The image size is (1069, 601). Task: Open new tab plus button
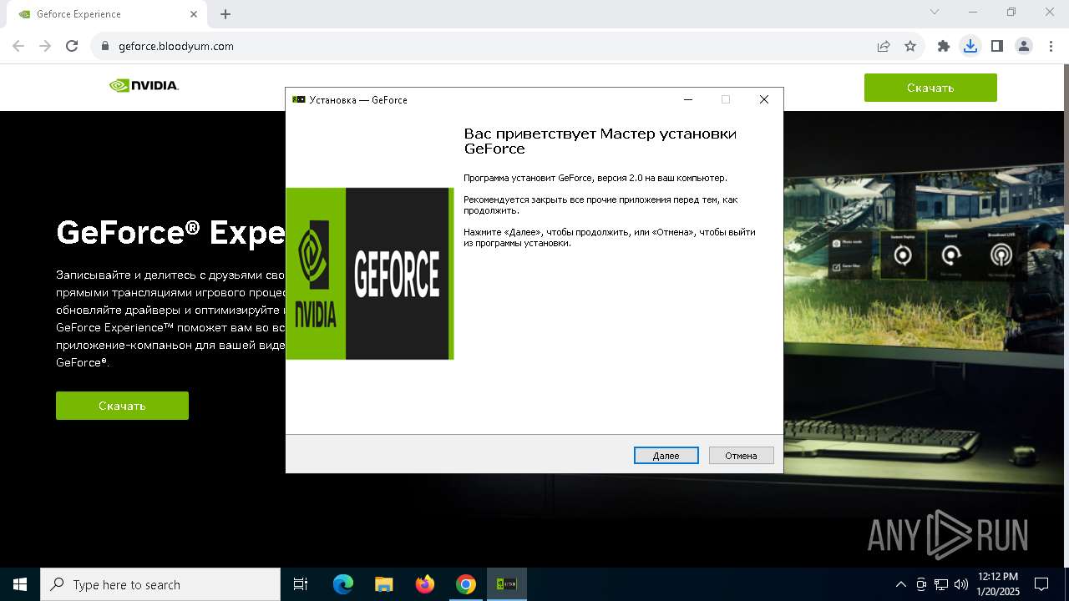pos(225,14)
